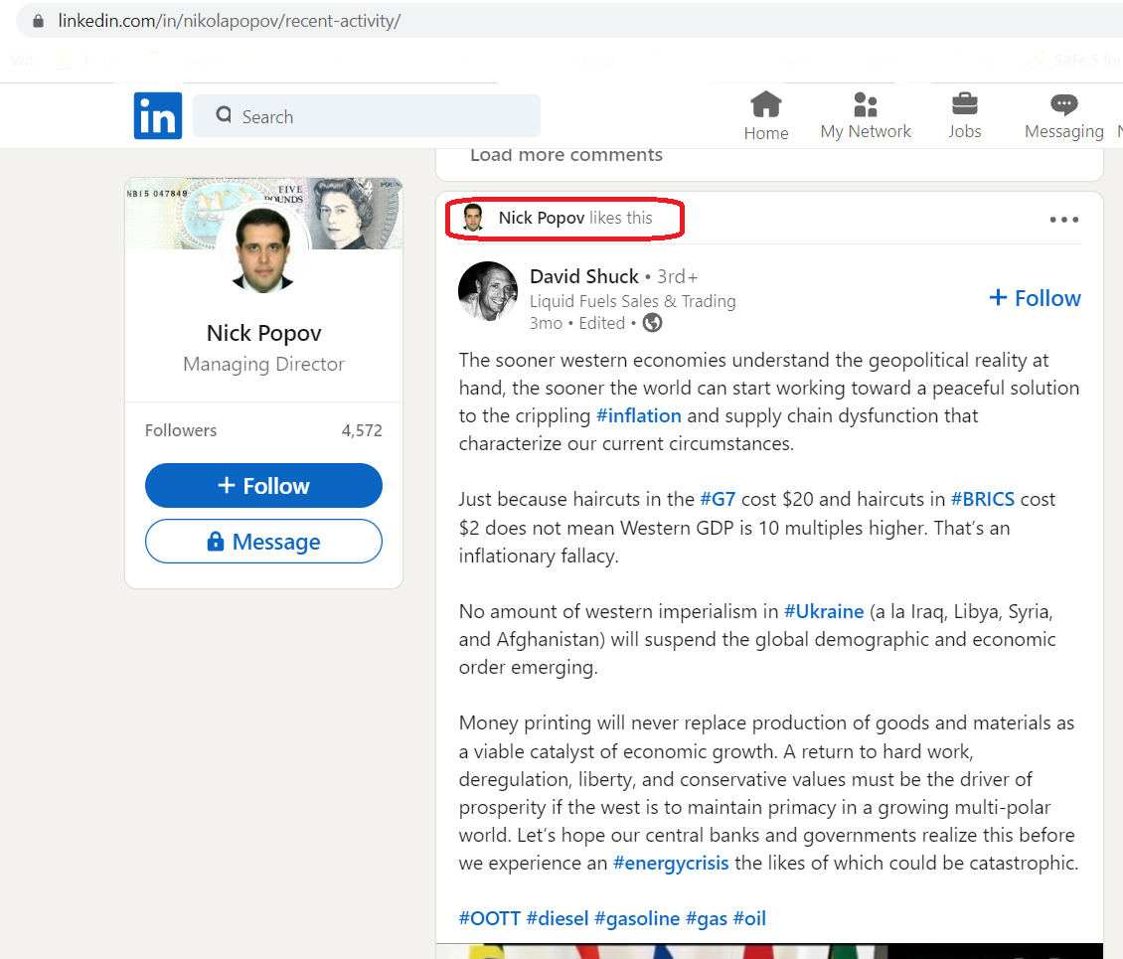
Task: Open the #G7 hashtag
Action: tap(718, 499)
